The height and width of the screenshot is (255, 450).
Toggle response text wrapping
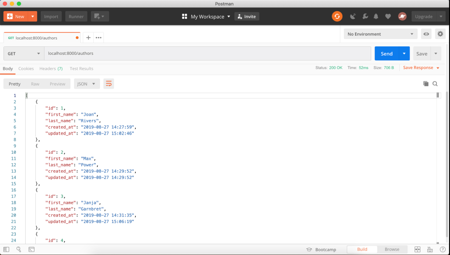point(108,83)
